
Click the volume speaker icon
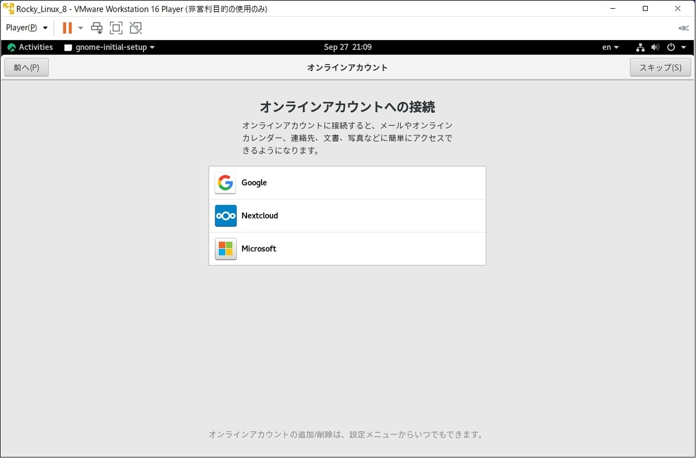pyautogui.click(x=656, y=47)
